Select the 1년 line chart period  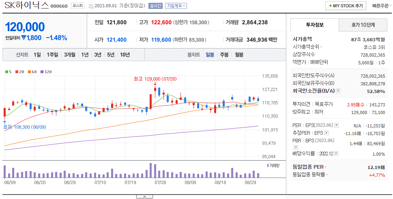point(85,55)
